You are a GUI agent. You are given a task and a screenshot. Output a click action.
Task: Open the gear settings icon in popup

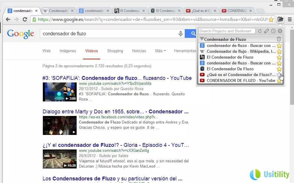[x=280, y=31]
